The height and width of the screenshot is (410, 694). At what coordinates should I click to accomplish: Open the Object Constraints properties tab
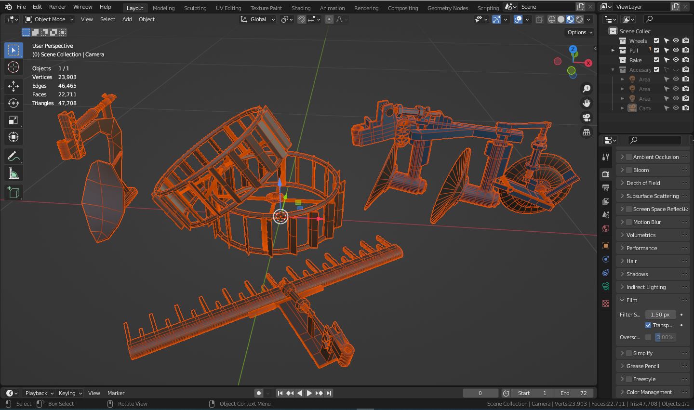pyautogui.click(x=606, y=272)
